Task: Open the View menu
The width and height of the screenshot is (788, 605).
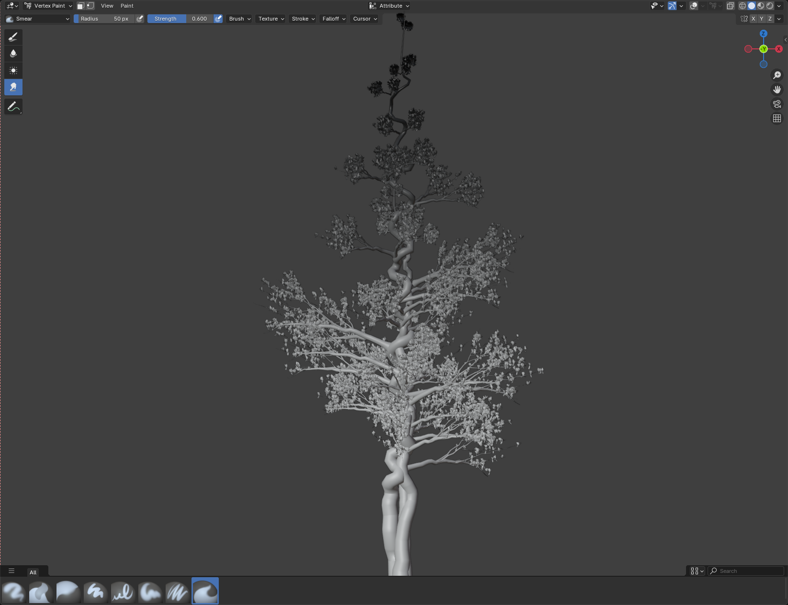Action: coord(107,6)
